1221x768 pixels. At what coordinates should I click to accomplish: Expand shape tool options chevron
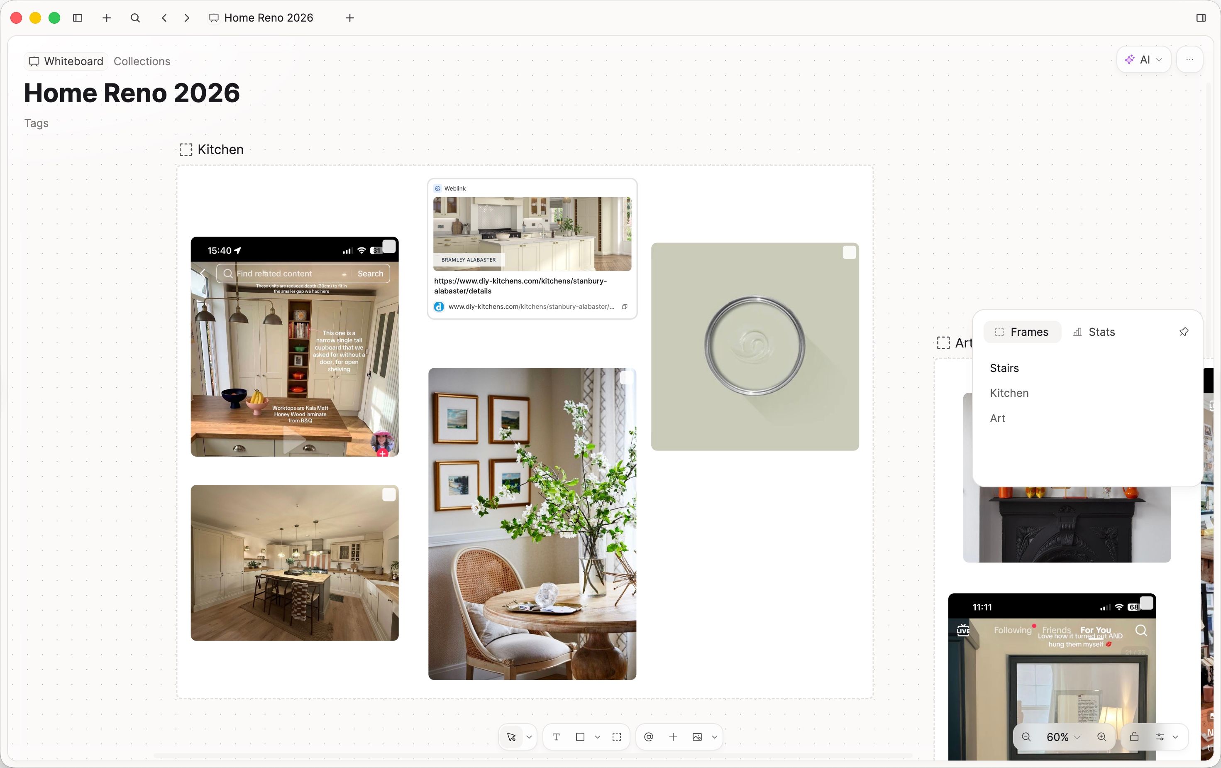pyautogui.click(x=597, y=737)
